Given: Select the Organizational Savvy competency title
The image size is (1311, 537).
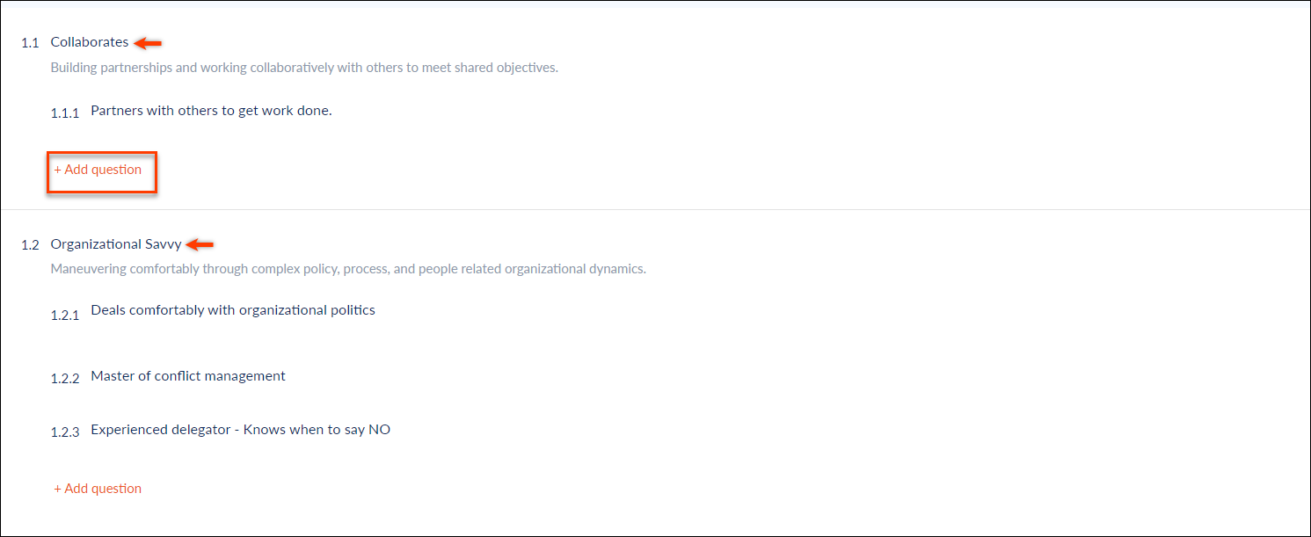Looking at the screenshot, I should pos(116,244).
